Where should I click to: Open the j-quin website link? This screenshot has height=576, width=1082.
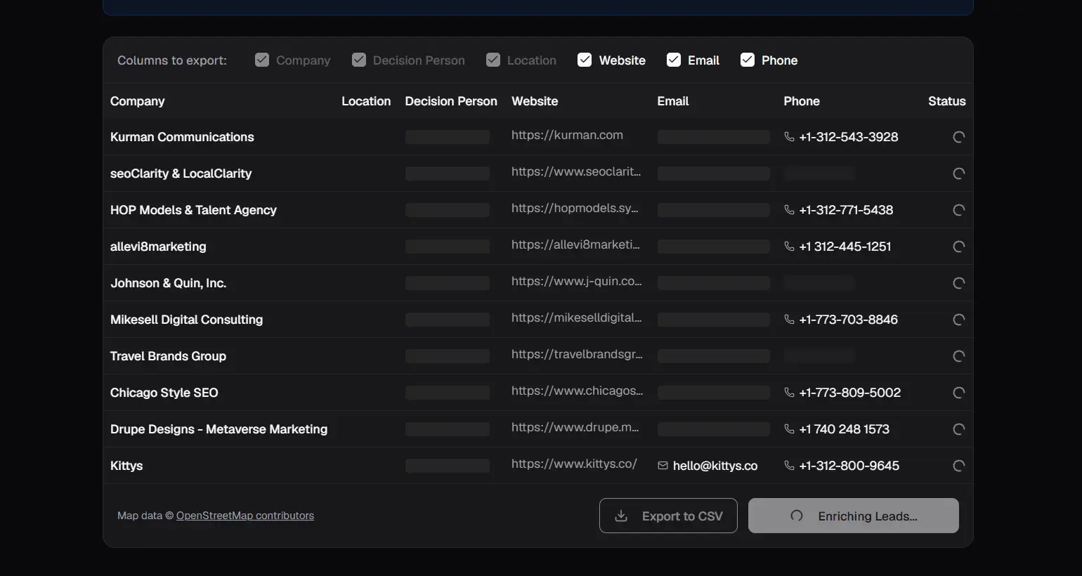coord(577,281)
